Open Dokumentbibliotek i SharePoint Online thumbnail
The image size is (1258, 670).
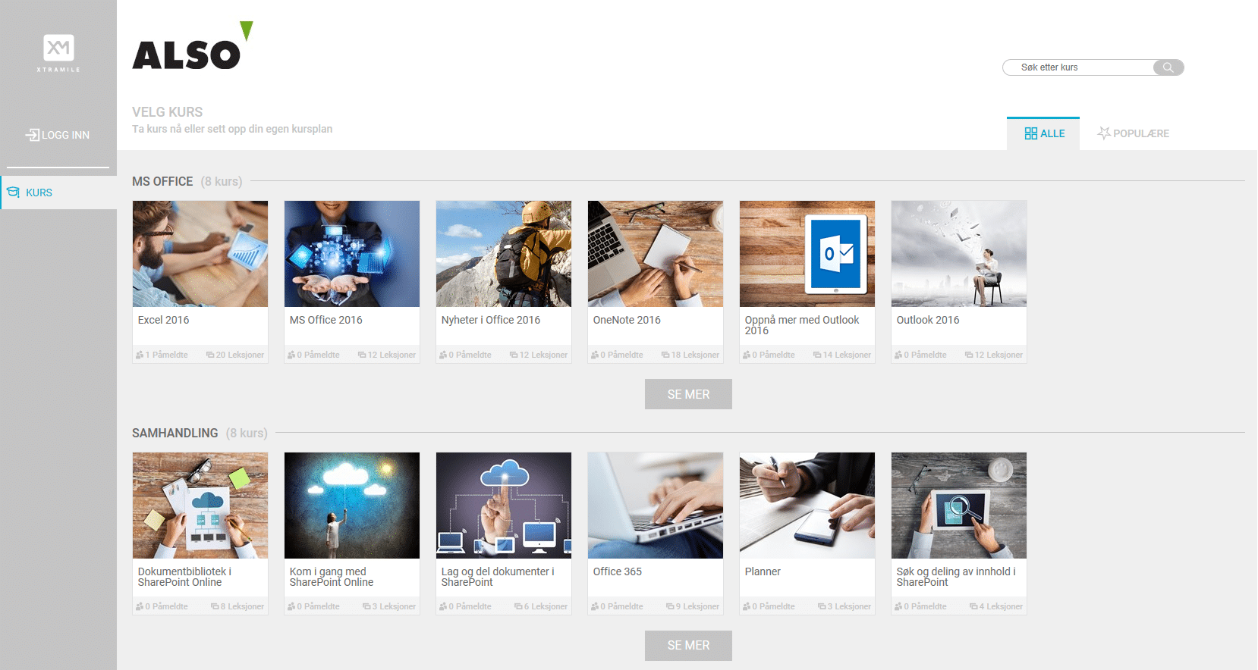(200, 506)
